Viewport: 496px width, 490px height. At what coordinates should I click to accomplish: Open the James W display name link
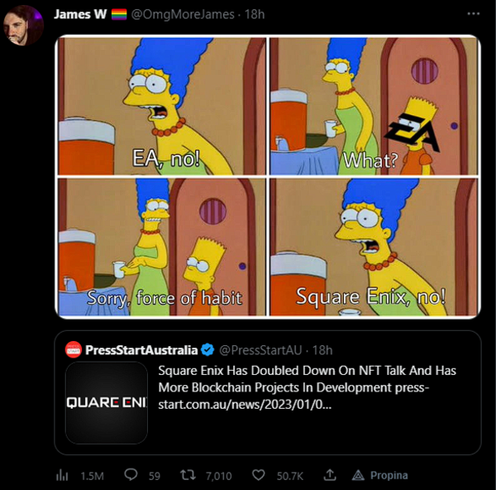click(x=79, y=15)
